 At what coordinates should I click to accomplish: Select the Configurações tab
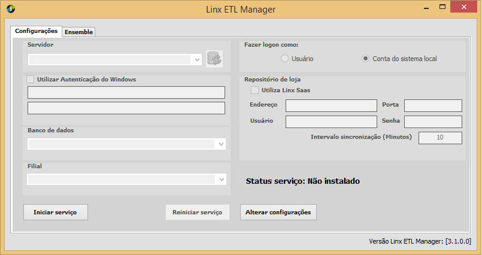[37, 31]
